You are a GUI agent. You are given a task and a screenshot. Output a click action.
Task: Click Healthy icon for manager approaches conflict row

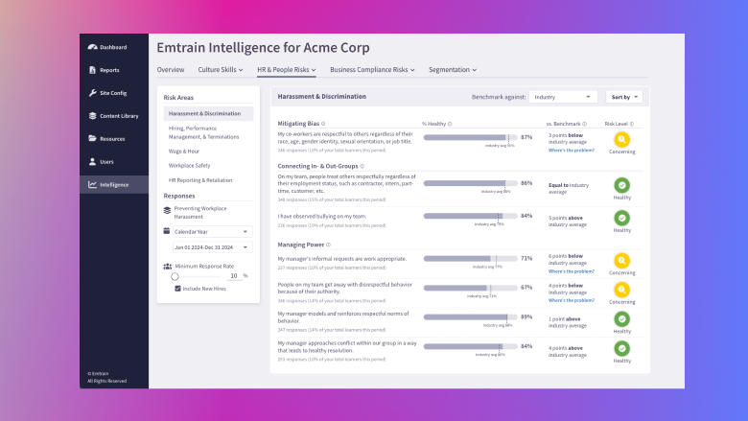pyautogui.click(x=621, y=348)
